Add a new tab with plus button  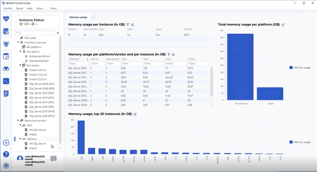94,17
